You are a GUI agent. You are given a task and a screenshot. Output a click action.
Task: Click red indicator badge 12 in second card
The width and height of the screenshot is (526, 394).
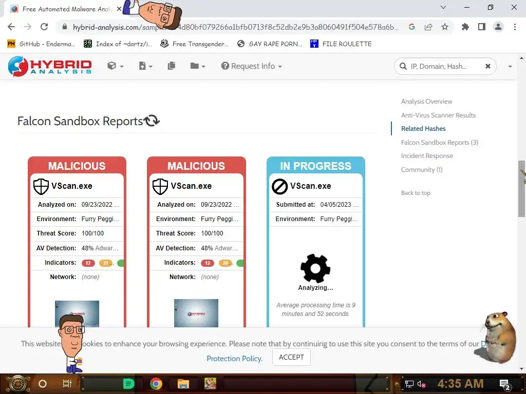pos(208,263)
